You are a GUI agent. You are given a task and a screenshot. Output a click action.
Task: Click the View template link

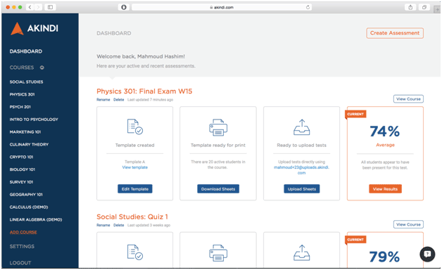(135, 167)
